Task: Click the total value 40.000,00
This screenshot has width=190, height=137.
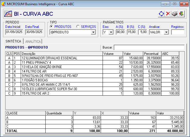Action: click(175, 131)
